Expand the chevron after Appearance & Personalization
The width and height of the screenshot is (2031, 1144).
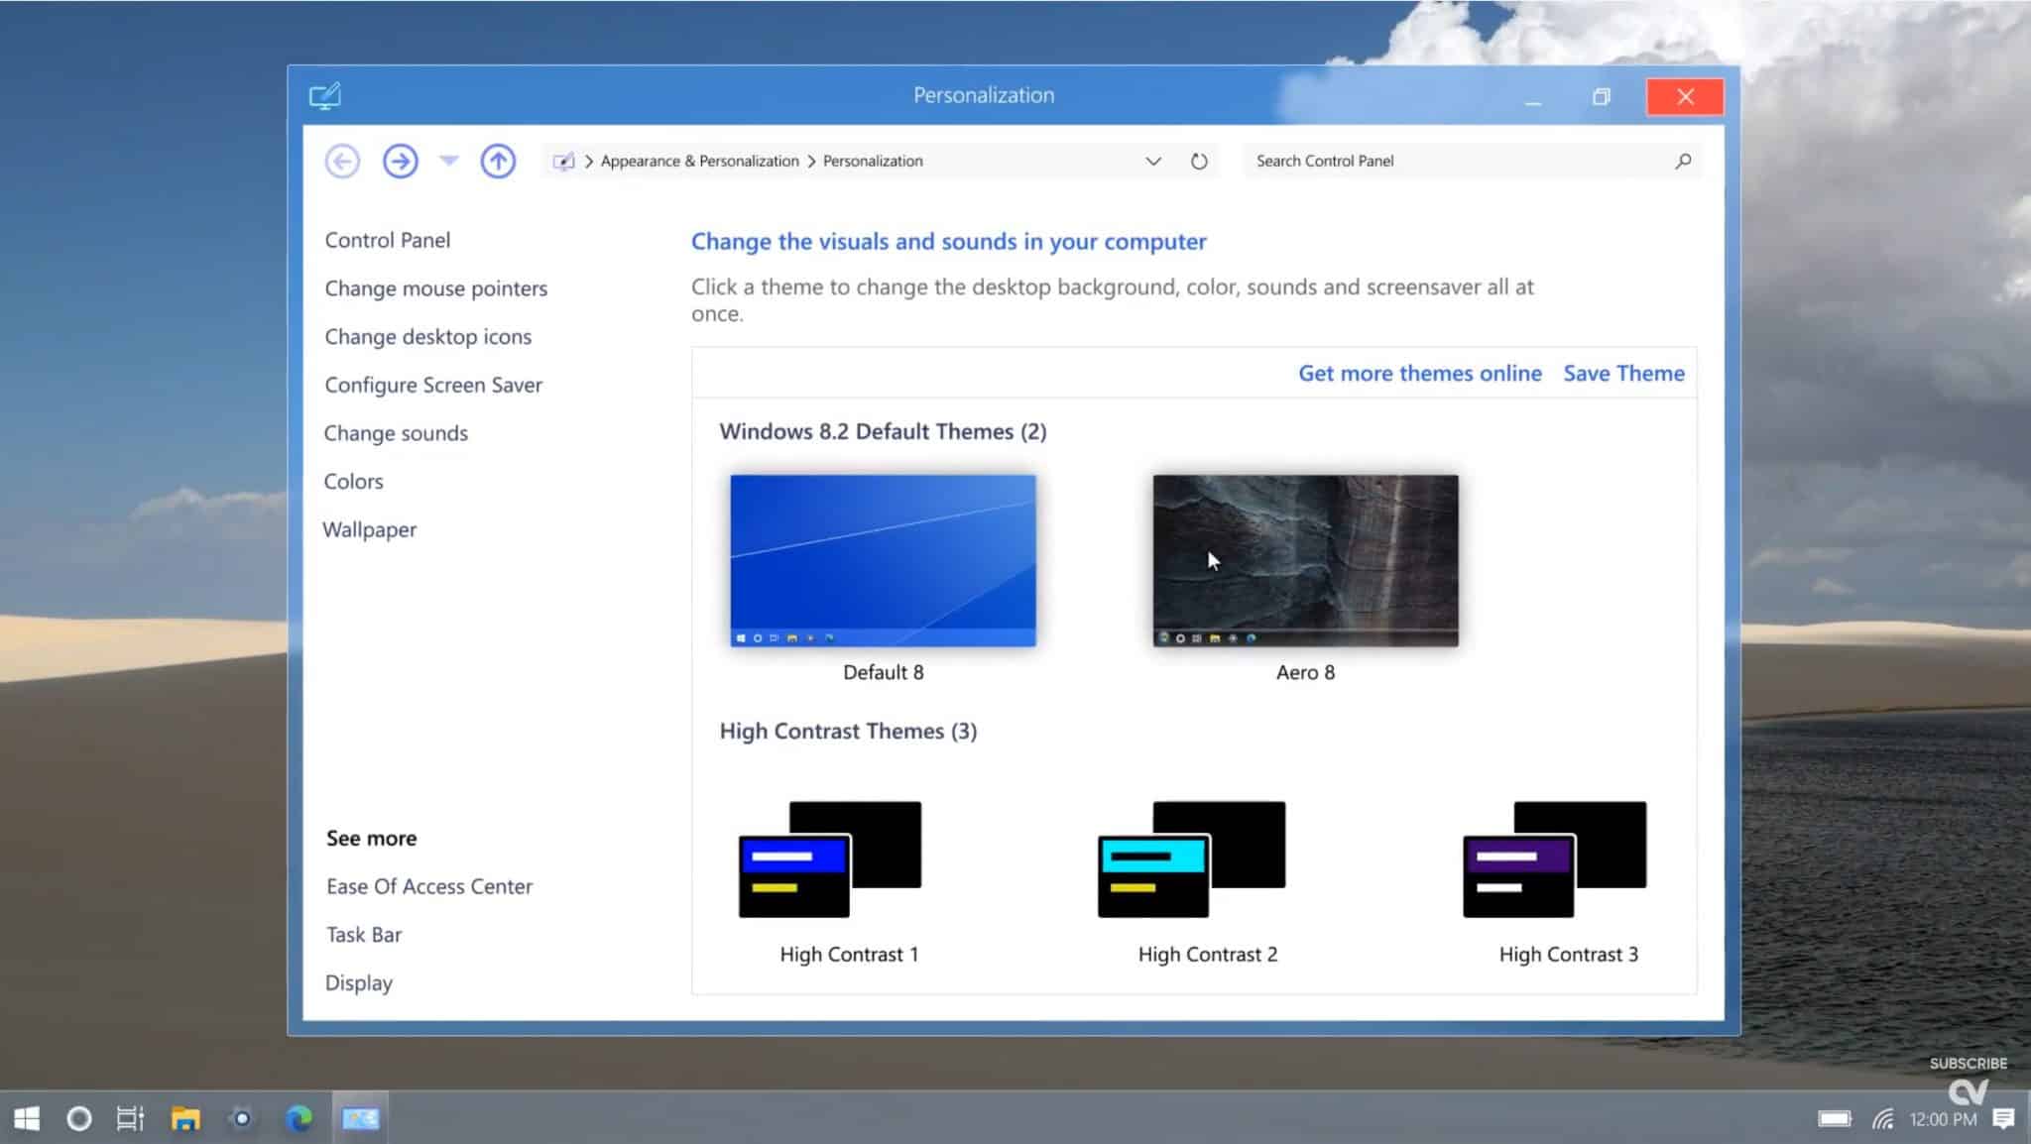[x=811, y=160]
